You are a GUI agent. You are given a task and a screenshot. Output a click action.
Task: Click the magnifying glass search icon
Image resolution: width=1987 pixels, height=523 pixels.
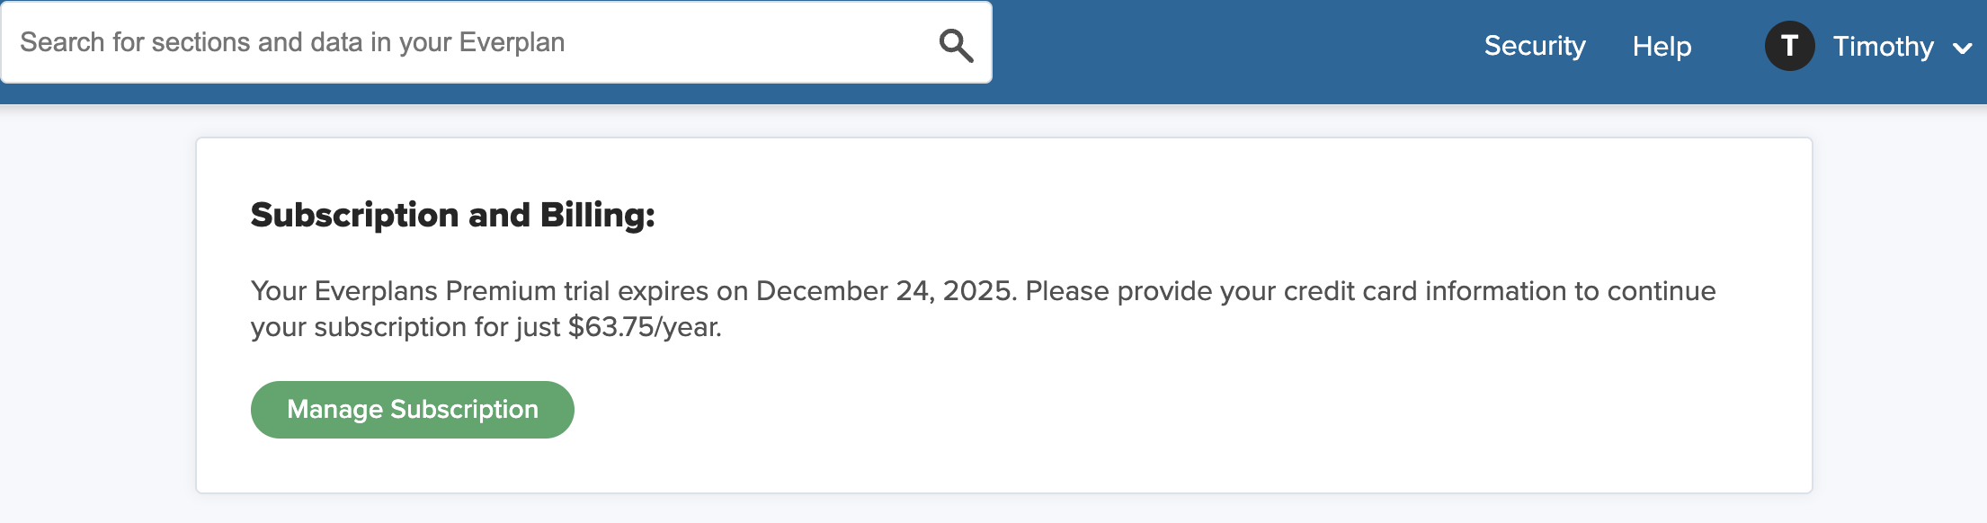point(956,45)
